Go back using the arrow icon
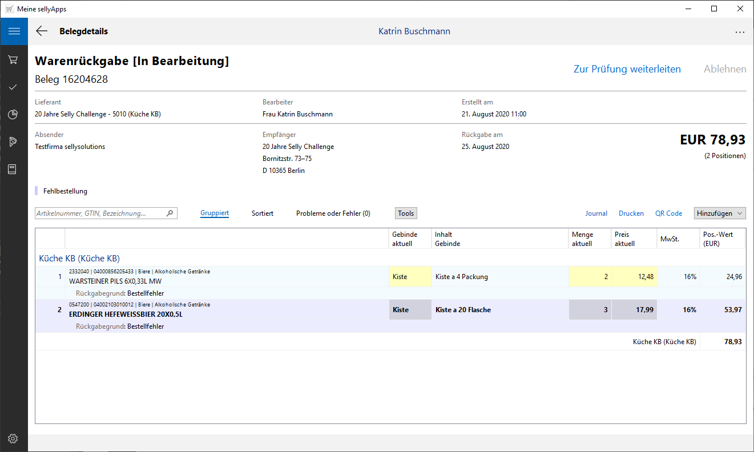Image resolution: width=754 pixels, height=452 pixels. pyautogui.click(x=42, y=31)
